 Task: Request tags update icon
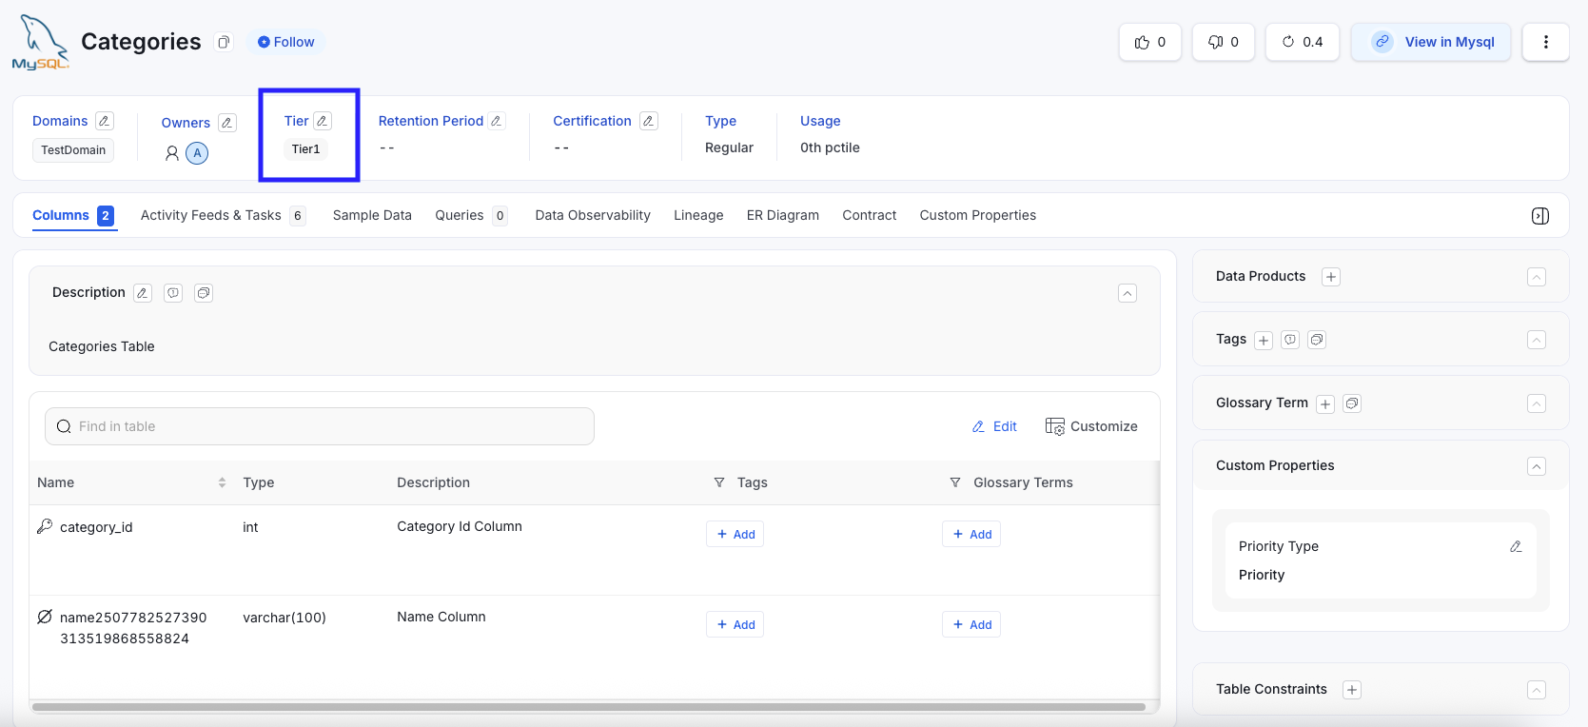tap(1290, 340)
